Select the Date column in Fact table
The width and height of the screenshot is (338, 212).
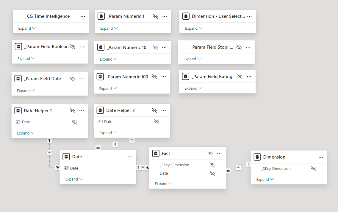[164, 173]
